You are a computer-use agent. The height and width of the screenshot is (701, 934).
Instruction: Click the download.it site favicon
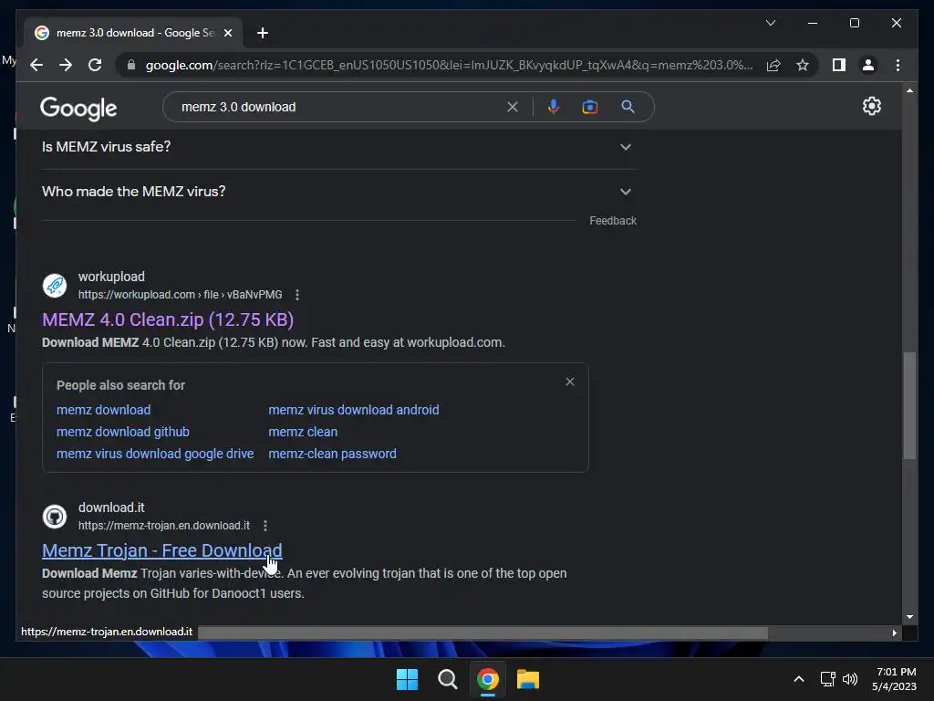coord(55,517)
